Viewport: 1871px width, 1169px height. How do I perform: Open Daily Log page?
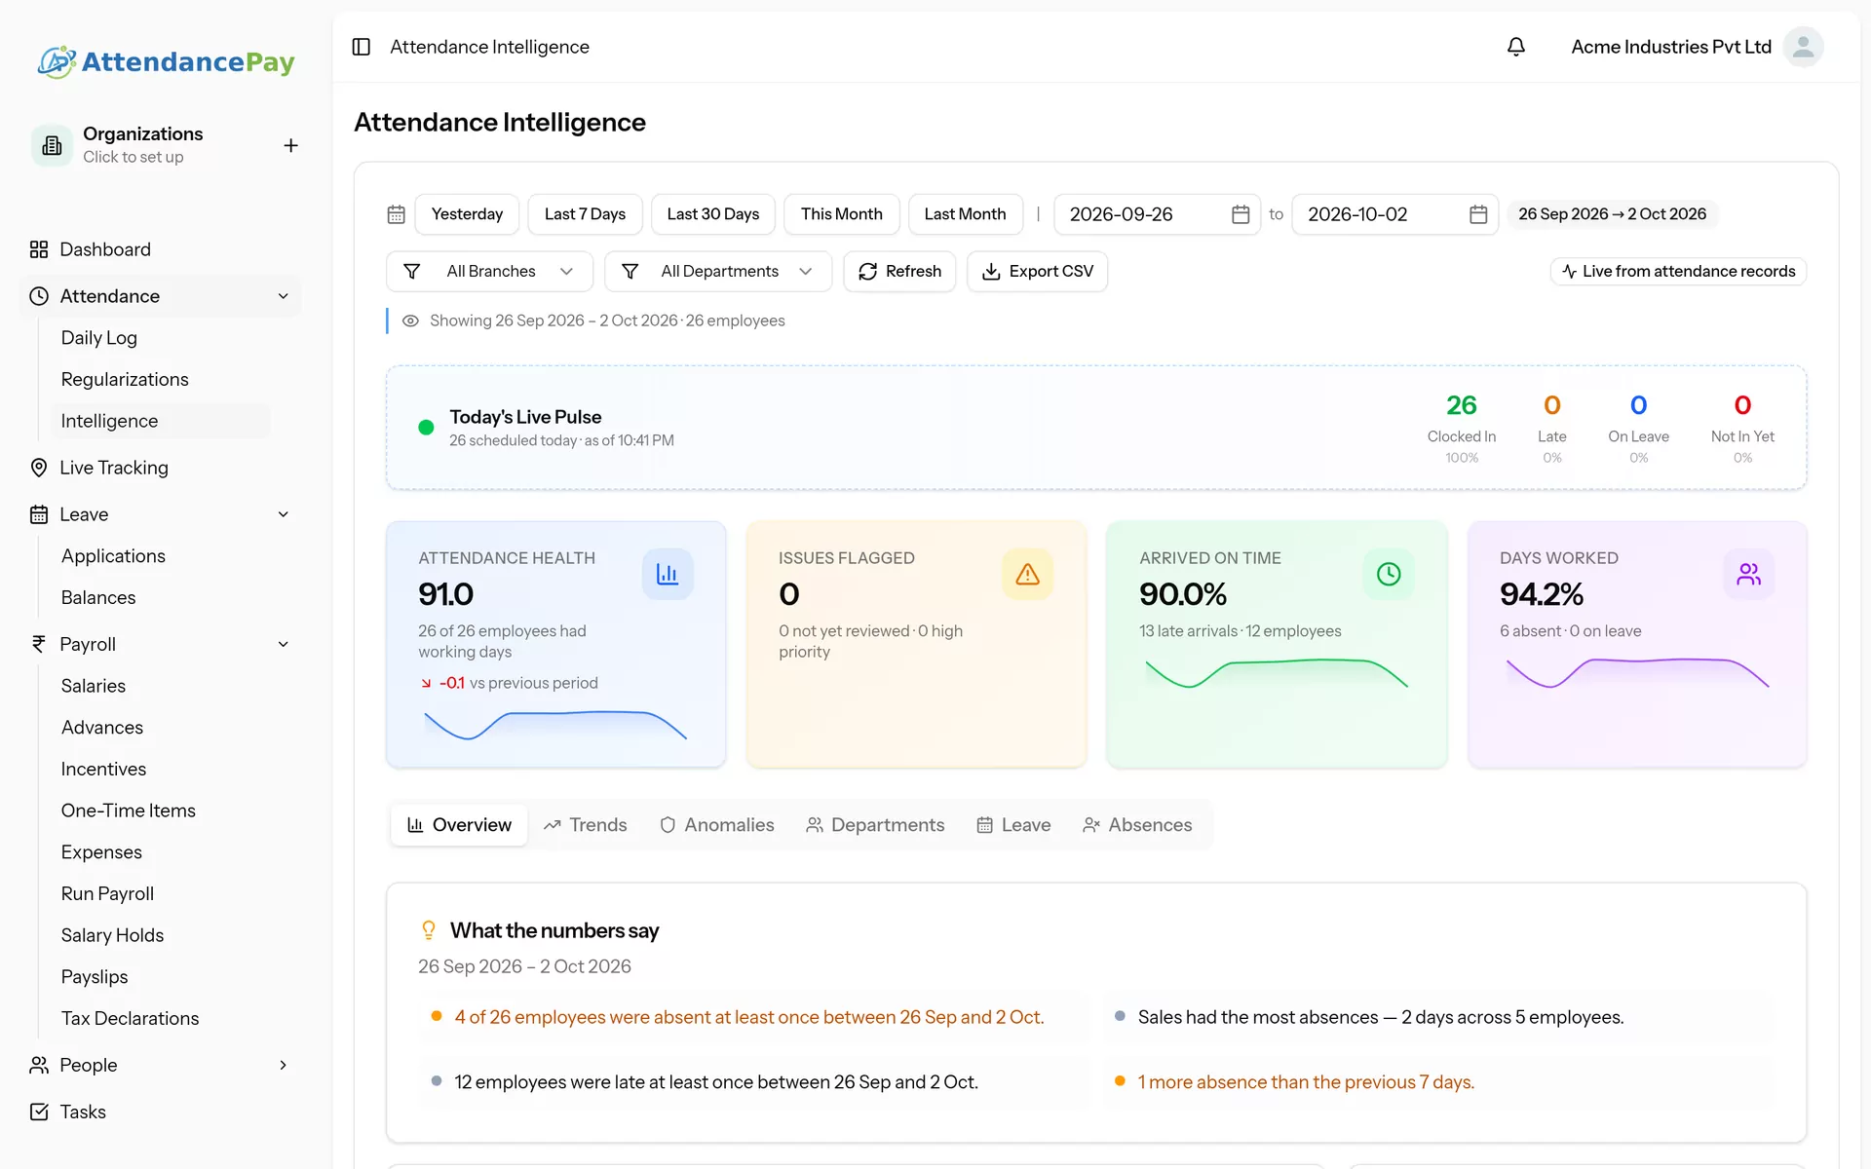coord(161,338)
